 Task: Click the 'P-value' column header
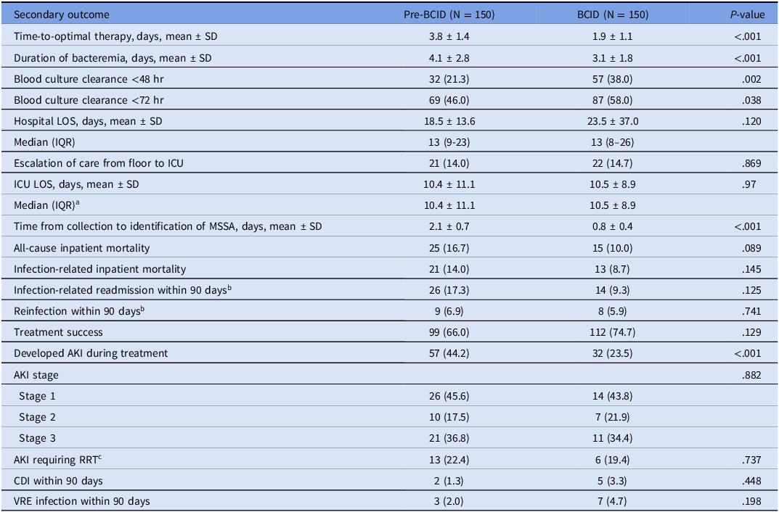tap(747, 15)
